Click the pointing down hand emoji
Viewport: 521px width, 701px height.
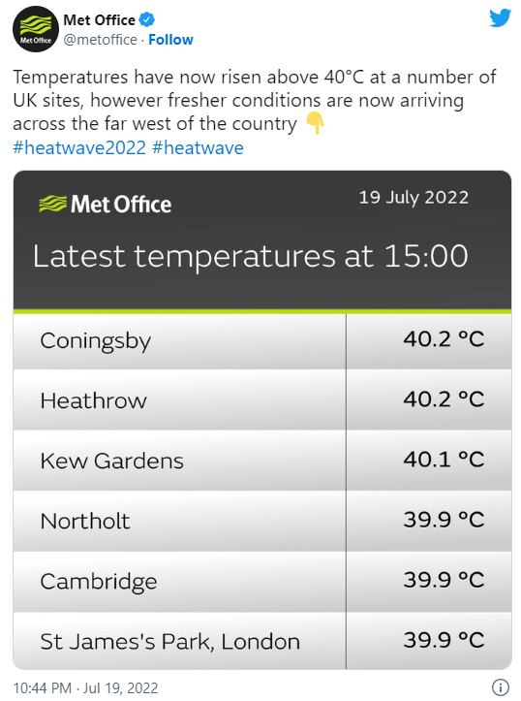tap(315, 123)
